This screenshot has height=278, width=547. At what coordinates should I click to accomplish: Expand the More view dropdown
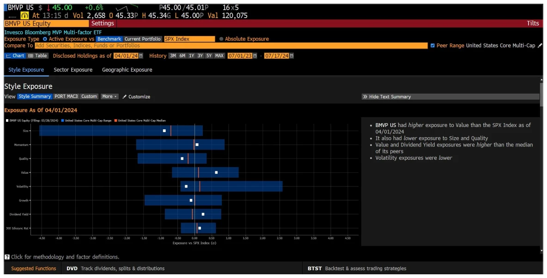pos(109,97)
